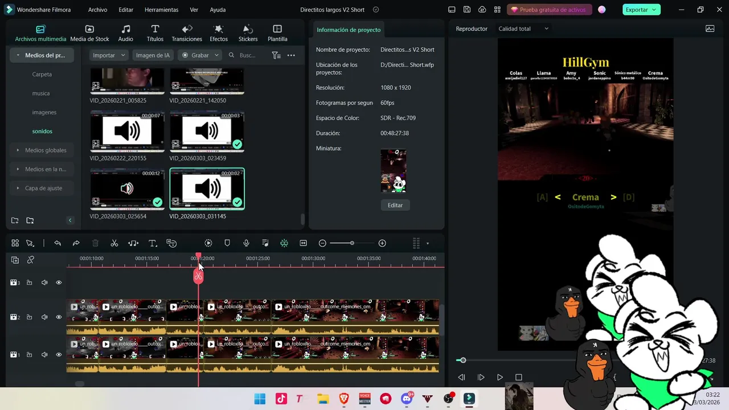Click the red playhead scissors marker
Viewport: 729px width, 410px height.
click(x=198, y=276)
